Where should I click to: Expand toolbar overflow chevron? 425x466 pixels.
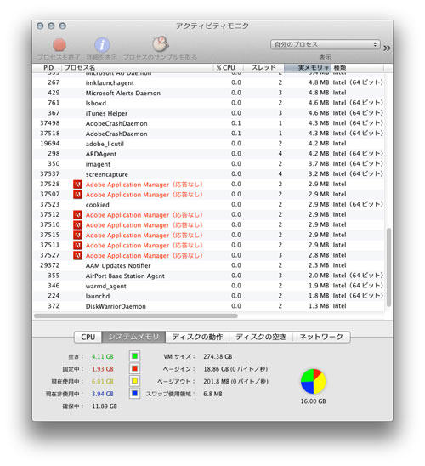[387, 48]
